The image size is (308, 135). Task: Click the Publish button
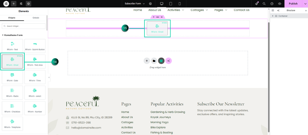tap(293, 4)
